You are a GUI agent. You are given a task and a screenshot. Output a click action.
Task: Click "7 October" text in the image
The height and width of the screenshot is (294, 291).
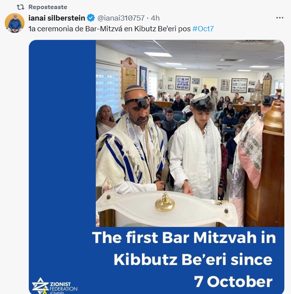pyautogui.click(x=233, y=281)
